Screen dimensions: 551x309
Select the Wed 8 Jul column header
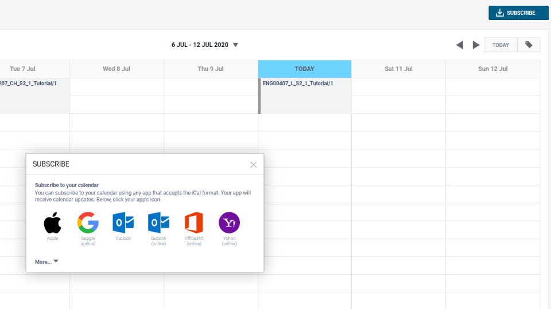coord(117,69)
